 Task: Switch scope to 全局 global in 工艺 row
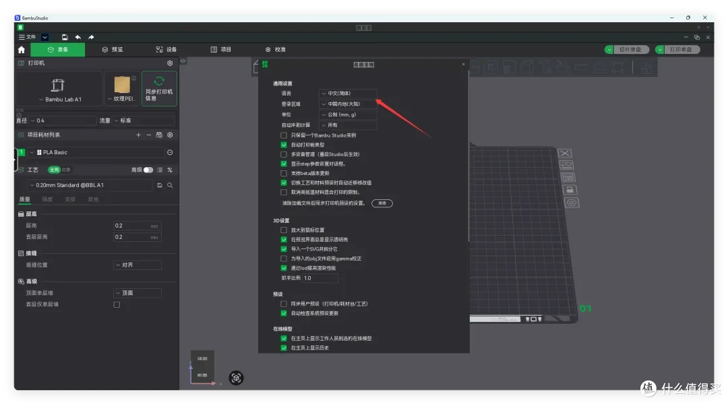[55, 170]
